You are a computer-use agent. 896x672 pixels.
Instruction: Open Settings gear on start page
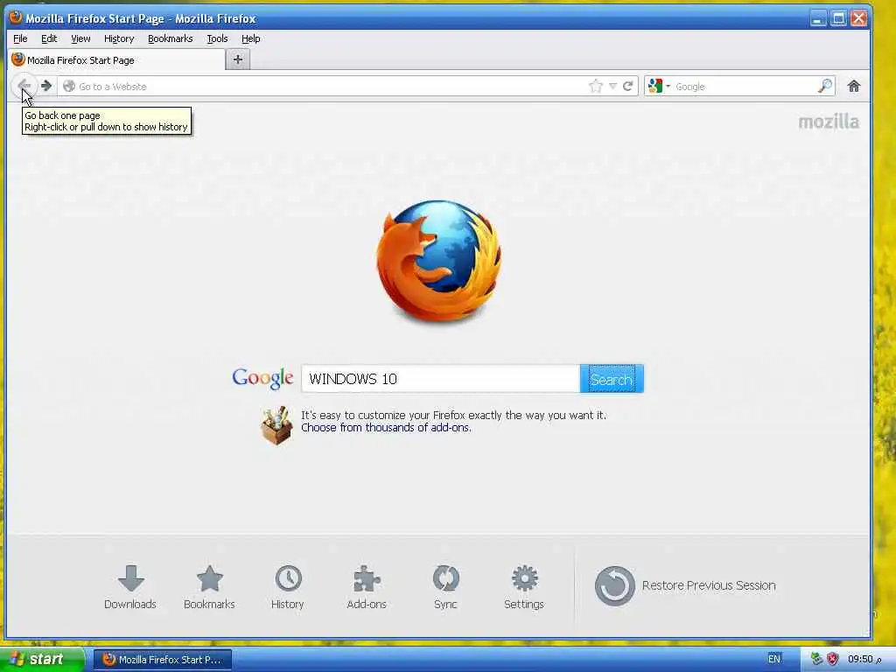click(x=524, y=587)
